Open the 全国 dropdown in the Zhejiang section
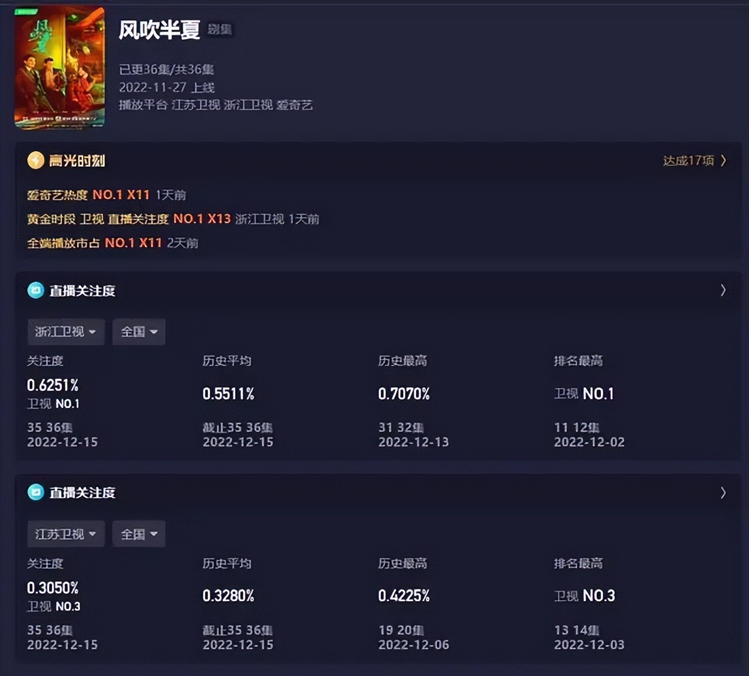 [139, 332]
